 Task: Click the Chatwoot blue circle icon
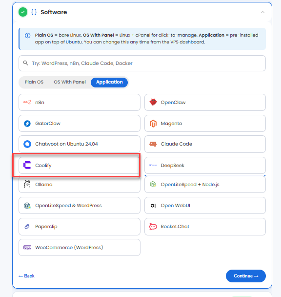[27, 144]
